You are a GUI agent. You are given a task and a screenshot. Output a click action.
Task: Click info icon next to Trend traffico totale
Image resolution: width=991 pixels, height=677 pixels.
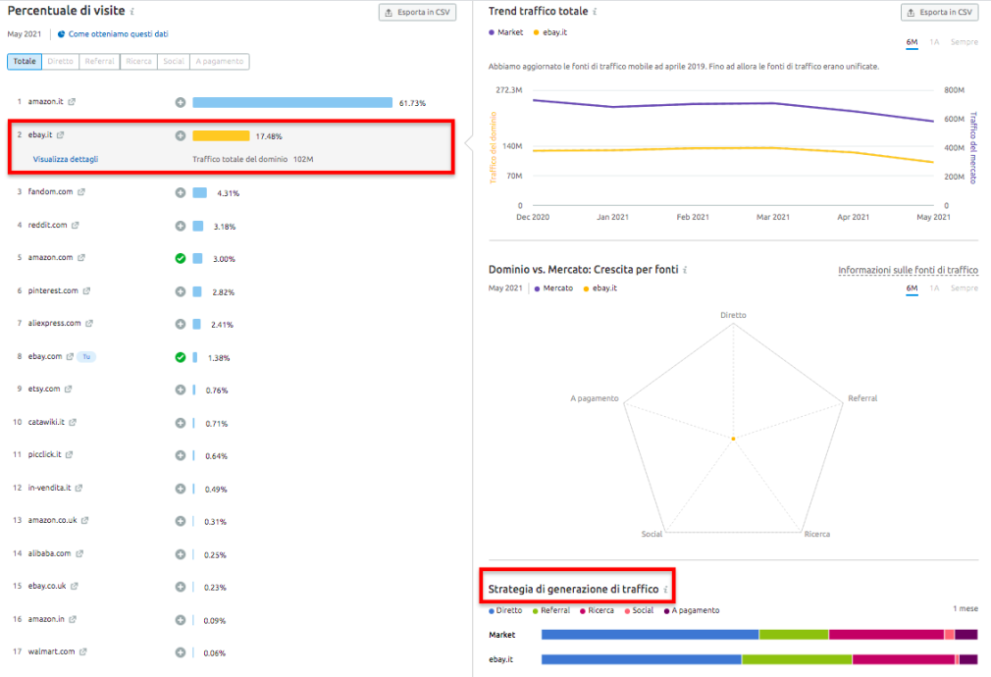[x=595, y=12]
